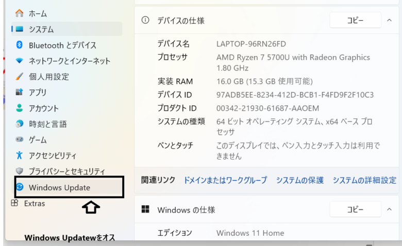Click the Accounts person icon
Viewport: 402px width, 246px height.
[x=20, y=109]
